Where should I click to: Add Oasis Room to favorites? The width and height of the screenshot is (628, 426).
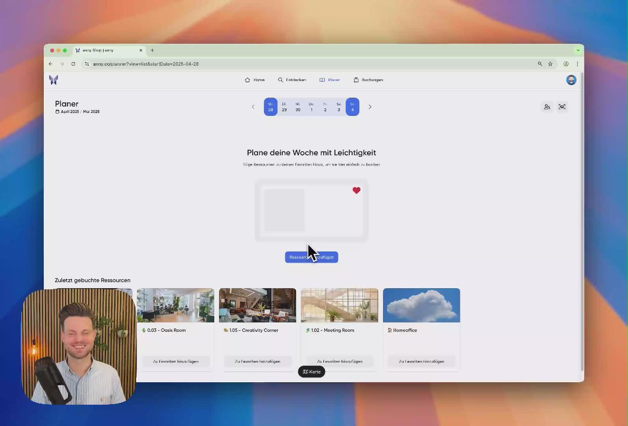point(175,361)
